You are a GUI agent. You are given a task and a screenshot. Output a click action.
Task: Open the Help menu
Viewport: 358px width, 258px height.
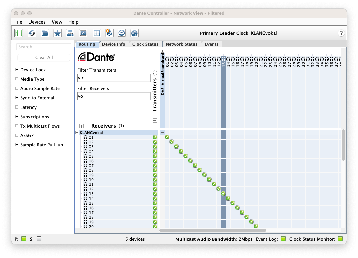[73, 22]
